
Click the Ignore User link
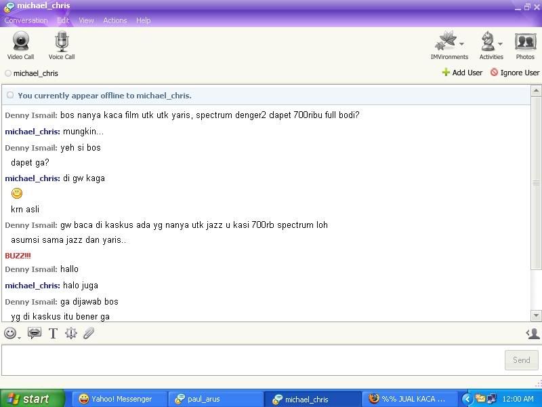pos(520,73)
